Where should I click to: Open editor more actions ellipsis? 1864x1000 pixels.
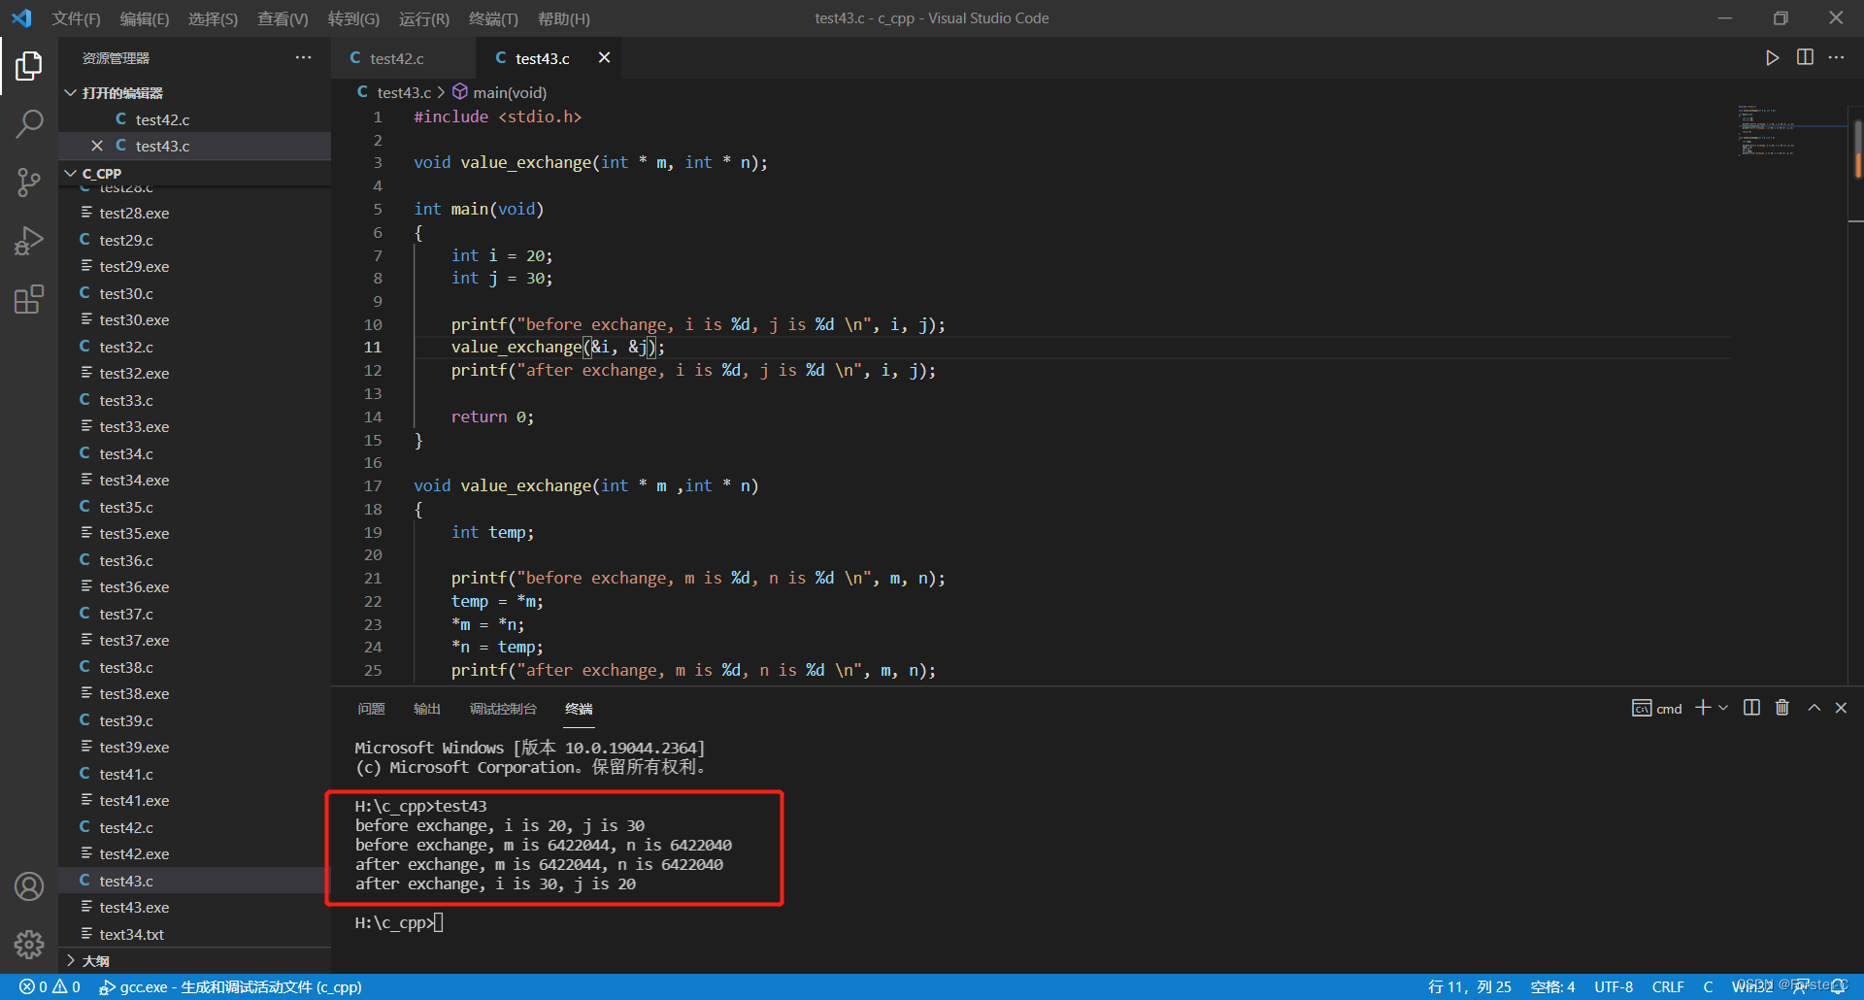click(1836, 58)
